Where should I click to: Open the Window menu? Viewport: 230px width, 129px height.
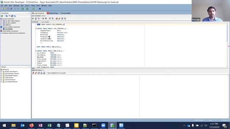point(44,6)
